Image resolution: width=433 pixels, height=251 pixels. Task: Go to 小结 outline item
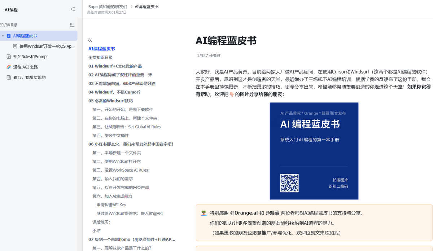pos(96,230)
